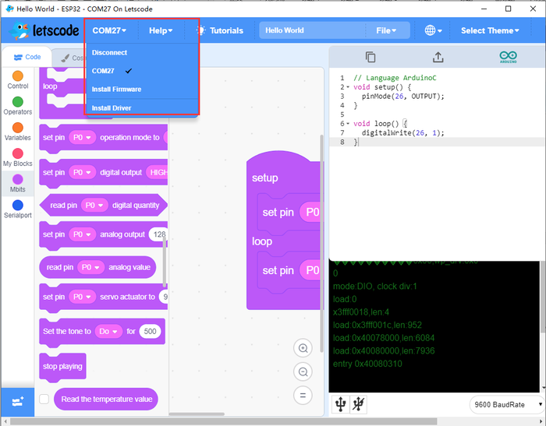Click the upload code icon
The image size is (546, 426).
438,58
